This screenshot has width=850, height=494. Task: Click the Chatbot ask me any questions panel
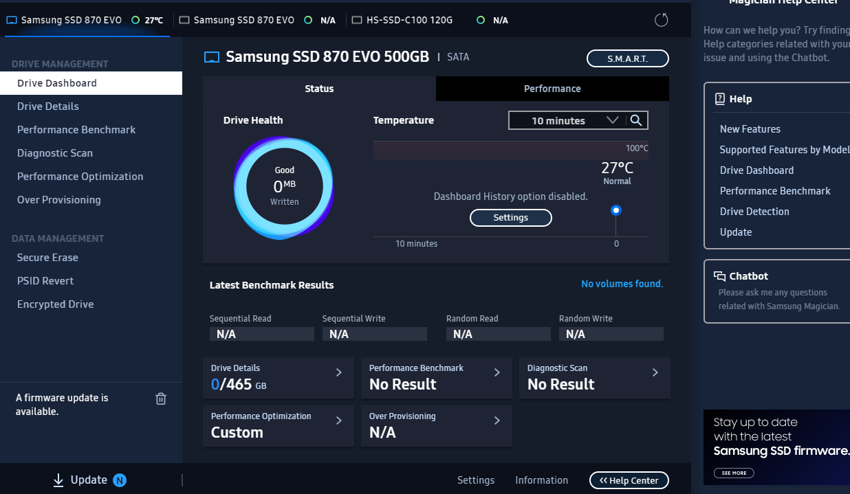(777, 291)
